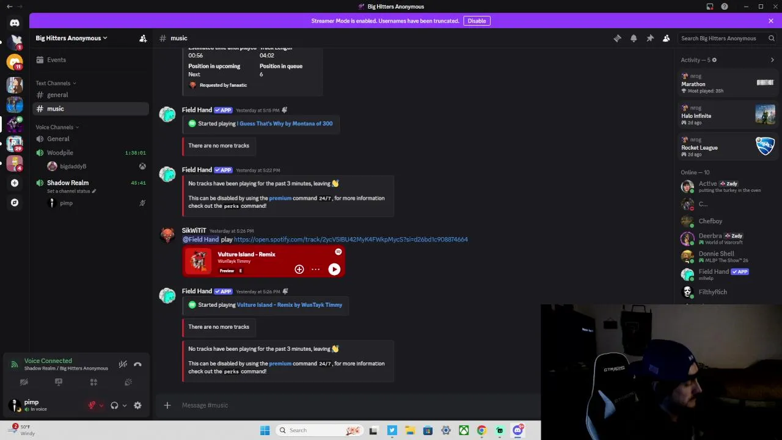Viewport: 782px width, 440px height.
Task: Select member Donnie Shell in list
Action: (728, 257)
